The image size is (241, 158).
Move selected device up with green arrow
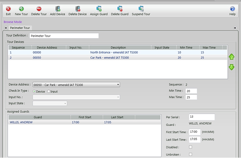(x=232, y=57)
